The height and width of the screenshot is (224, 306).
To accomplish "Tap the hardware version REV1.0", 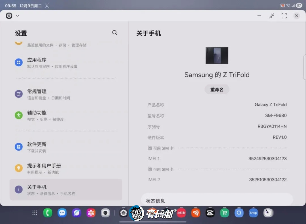I will pos(280,137).
